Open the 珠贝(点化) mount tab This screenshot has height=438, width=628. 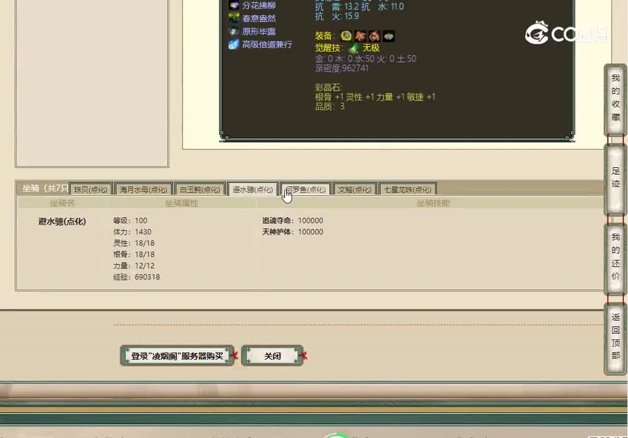[x=91, y=189]
